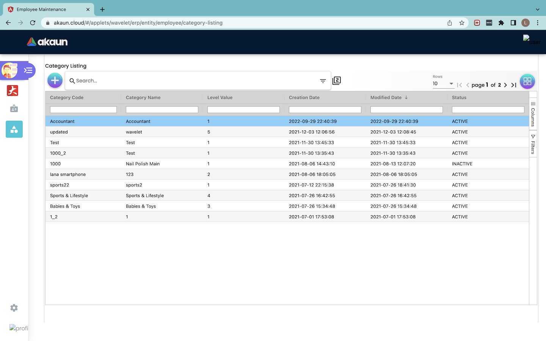Open the settings gear in sidebar
Screen dimensions: 546x341
pyautogui.click(x=14, y=308)
